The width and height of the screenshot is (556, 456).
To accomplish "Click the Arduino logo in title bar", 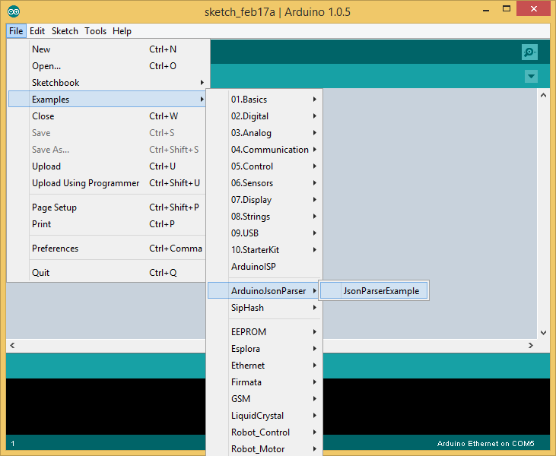I will tap(14, 11).
